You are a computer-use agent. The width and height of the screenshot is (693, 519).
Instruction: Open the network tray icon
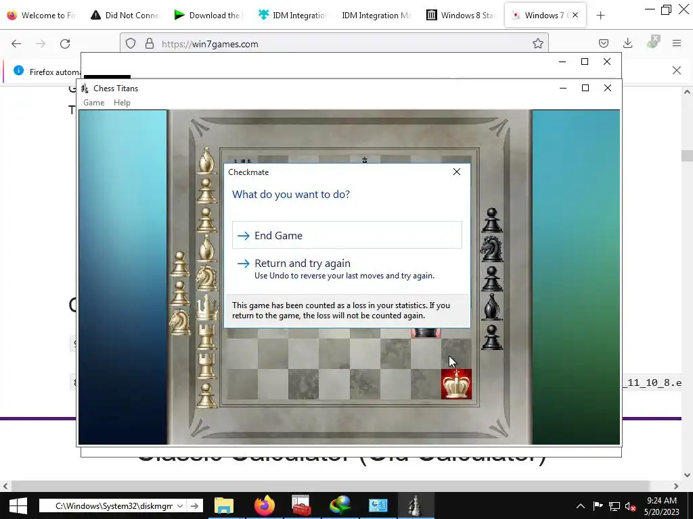[614, 506]
